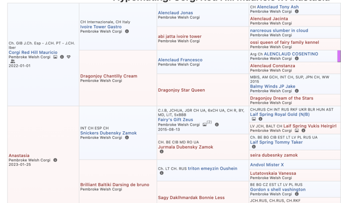Select titles text 'CH Internazionale, CH Italy'

[105, 22]
